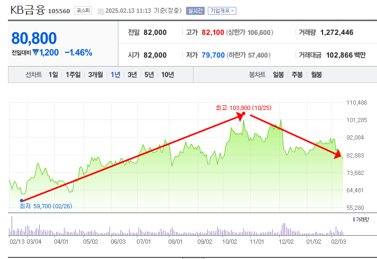This screenshot has height=259, width=377.
Task: Switch to 월봉 candlestick chart
Action: coord(316,75)
